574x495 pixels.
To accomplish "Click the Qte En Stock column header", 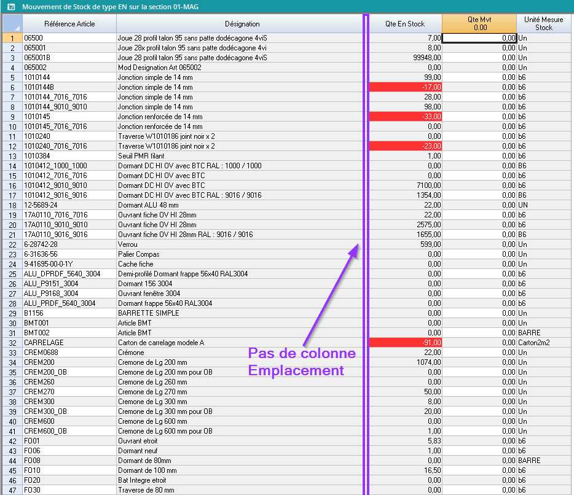I will coord(404,24).
